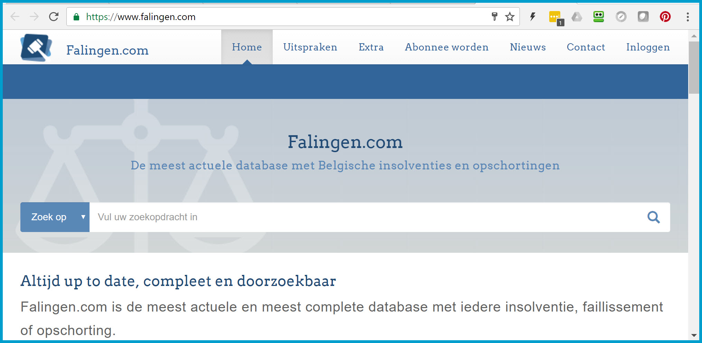Click the scrollbar down arrow
Viewport: 702px width, 343px height.
(694, 335)
